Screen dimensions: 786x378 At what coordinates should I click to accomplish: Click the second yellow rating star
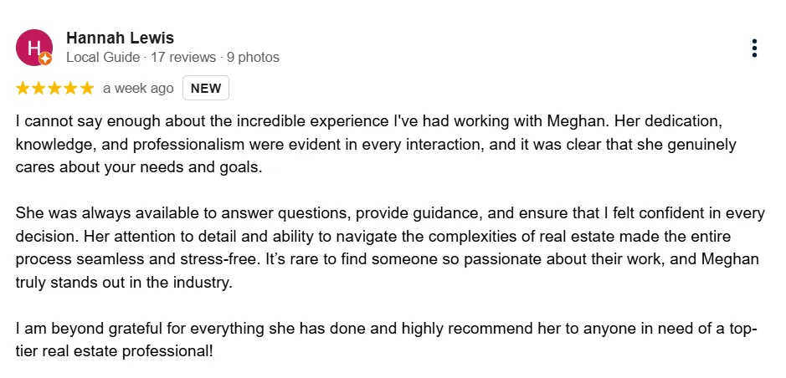[39, 89]
